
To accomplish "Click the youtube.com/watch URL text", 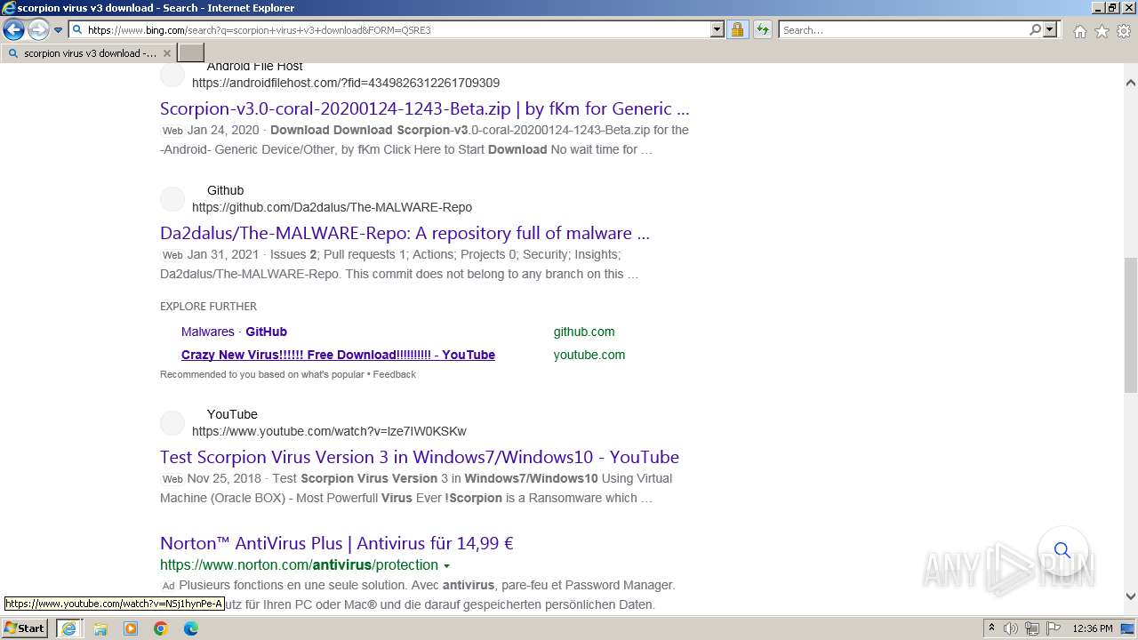I will [329, 431].
